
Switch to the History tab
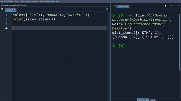[152, 100]
